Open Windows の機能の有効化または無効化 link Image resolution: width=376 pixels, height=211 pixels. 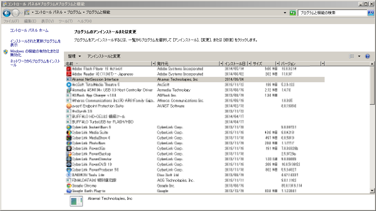point(34,53)
